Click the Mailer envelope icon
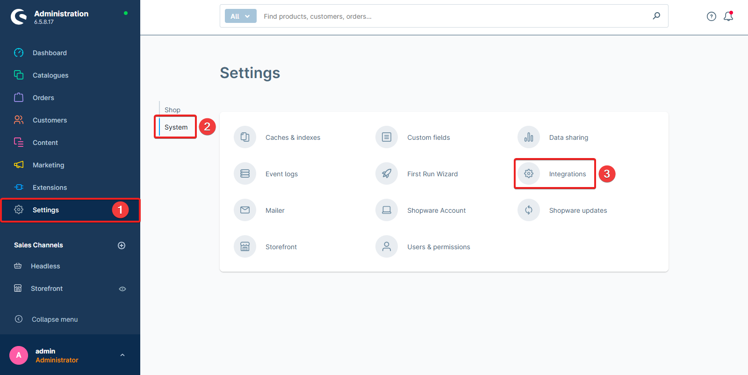 tap(245, 210)
